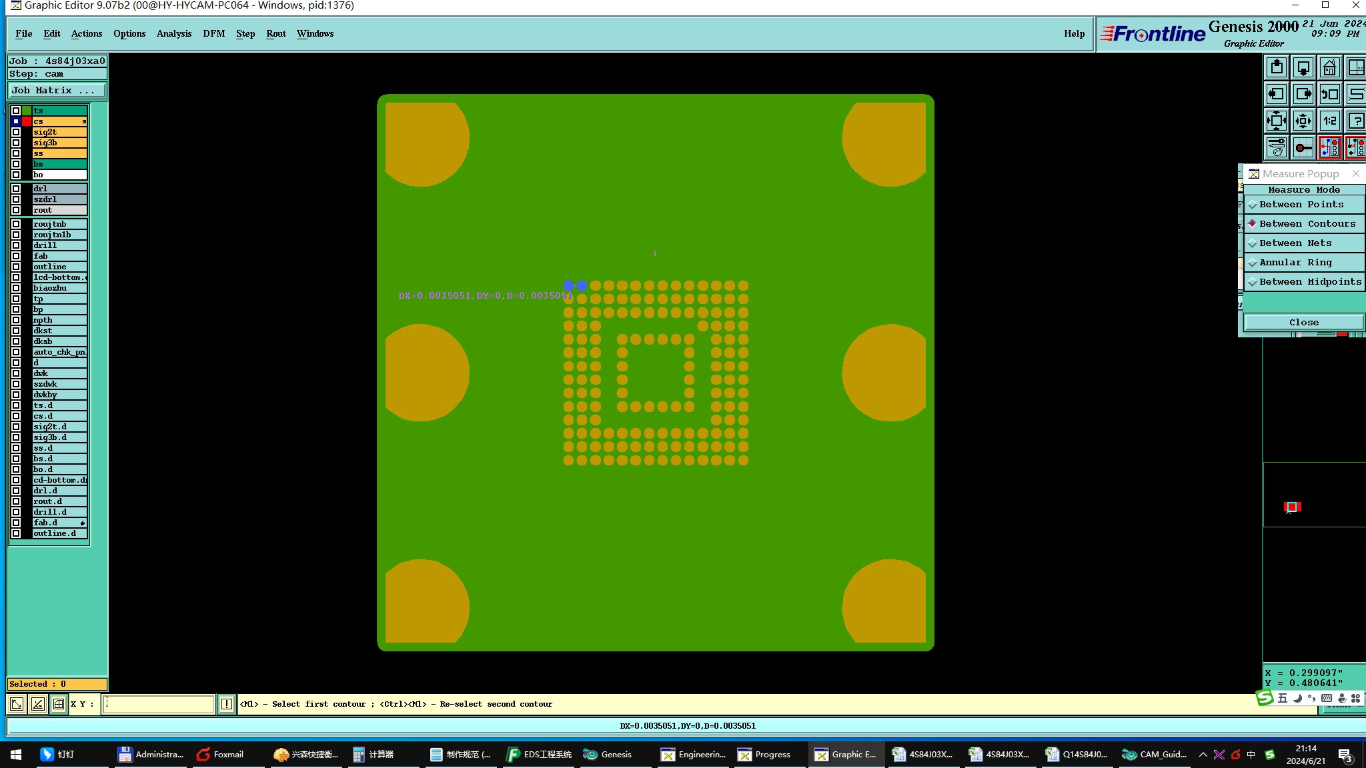
Task: Toggle visibility checkbox for ts layer
Action: tap(16, 111)
